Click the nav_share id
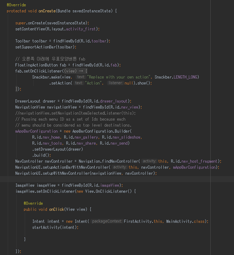 (86, 143)
